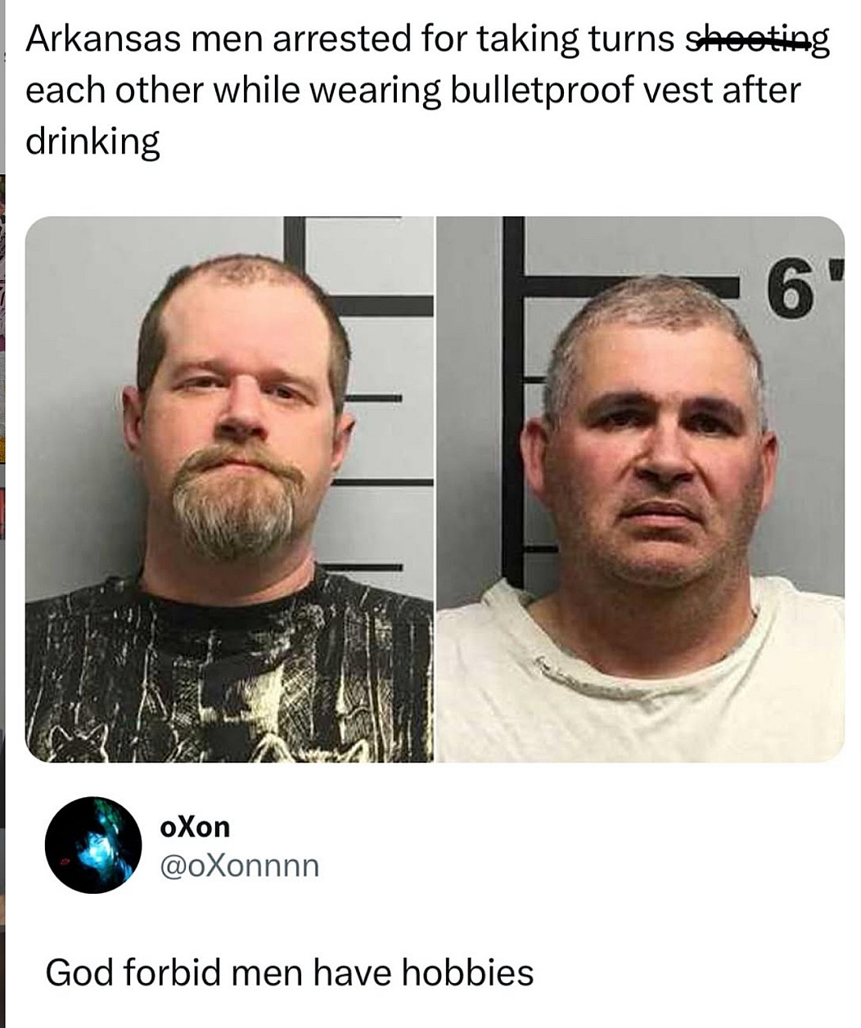The height and width of the screenshot is (1028, 861).
Task: Click the vertical black height bar in right photo
Action: 512,401
